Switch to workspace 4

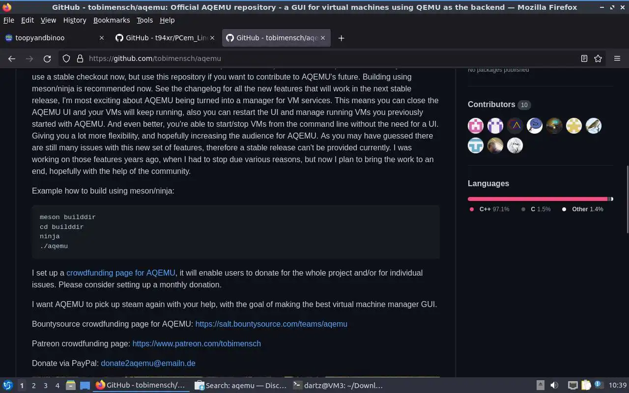point(57,386)
